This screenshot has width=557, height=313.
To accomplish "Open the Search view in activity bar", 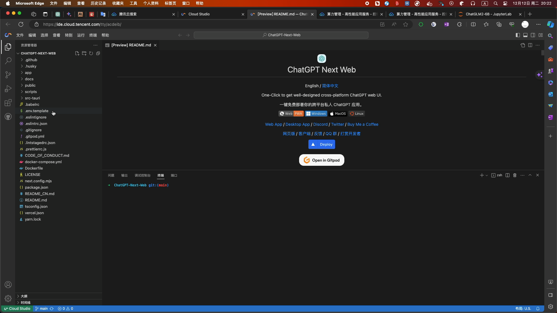I will point(8,61).
